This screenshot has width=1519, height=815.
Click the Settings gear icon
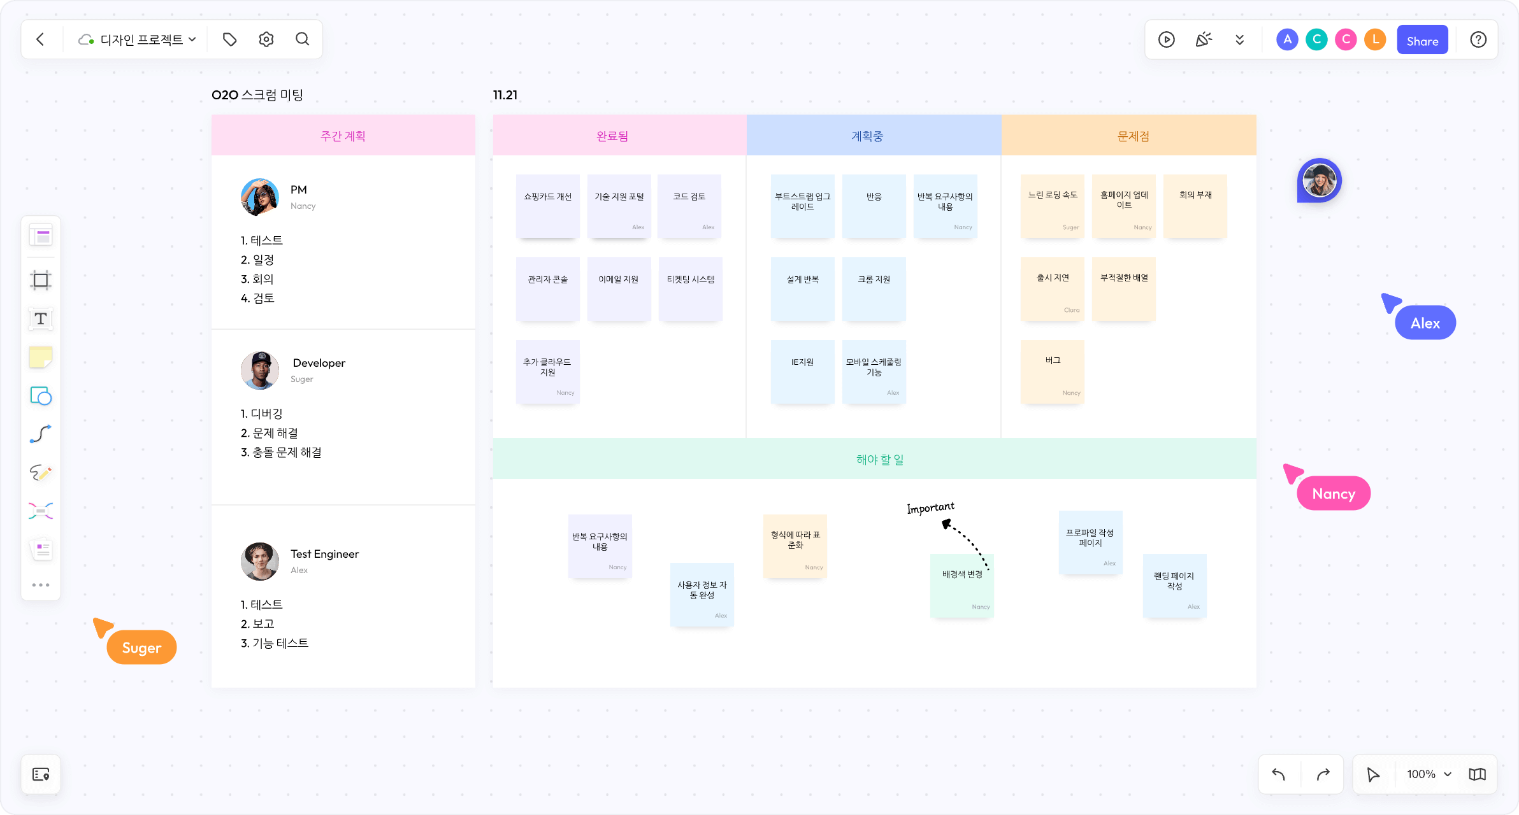tap(266, 39)
